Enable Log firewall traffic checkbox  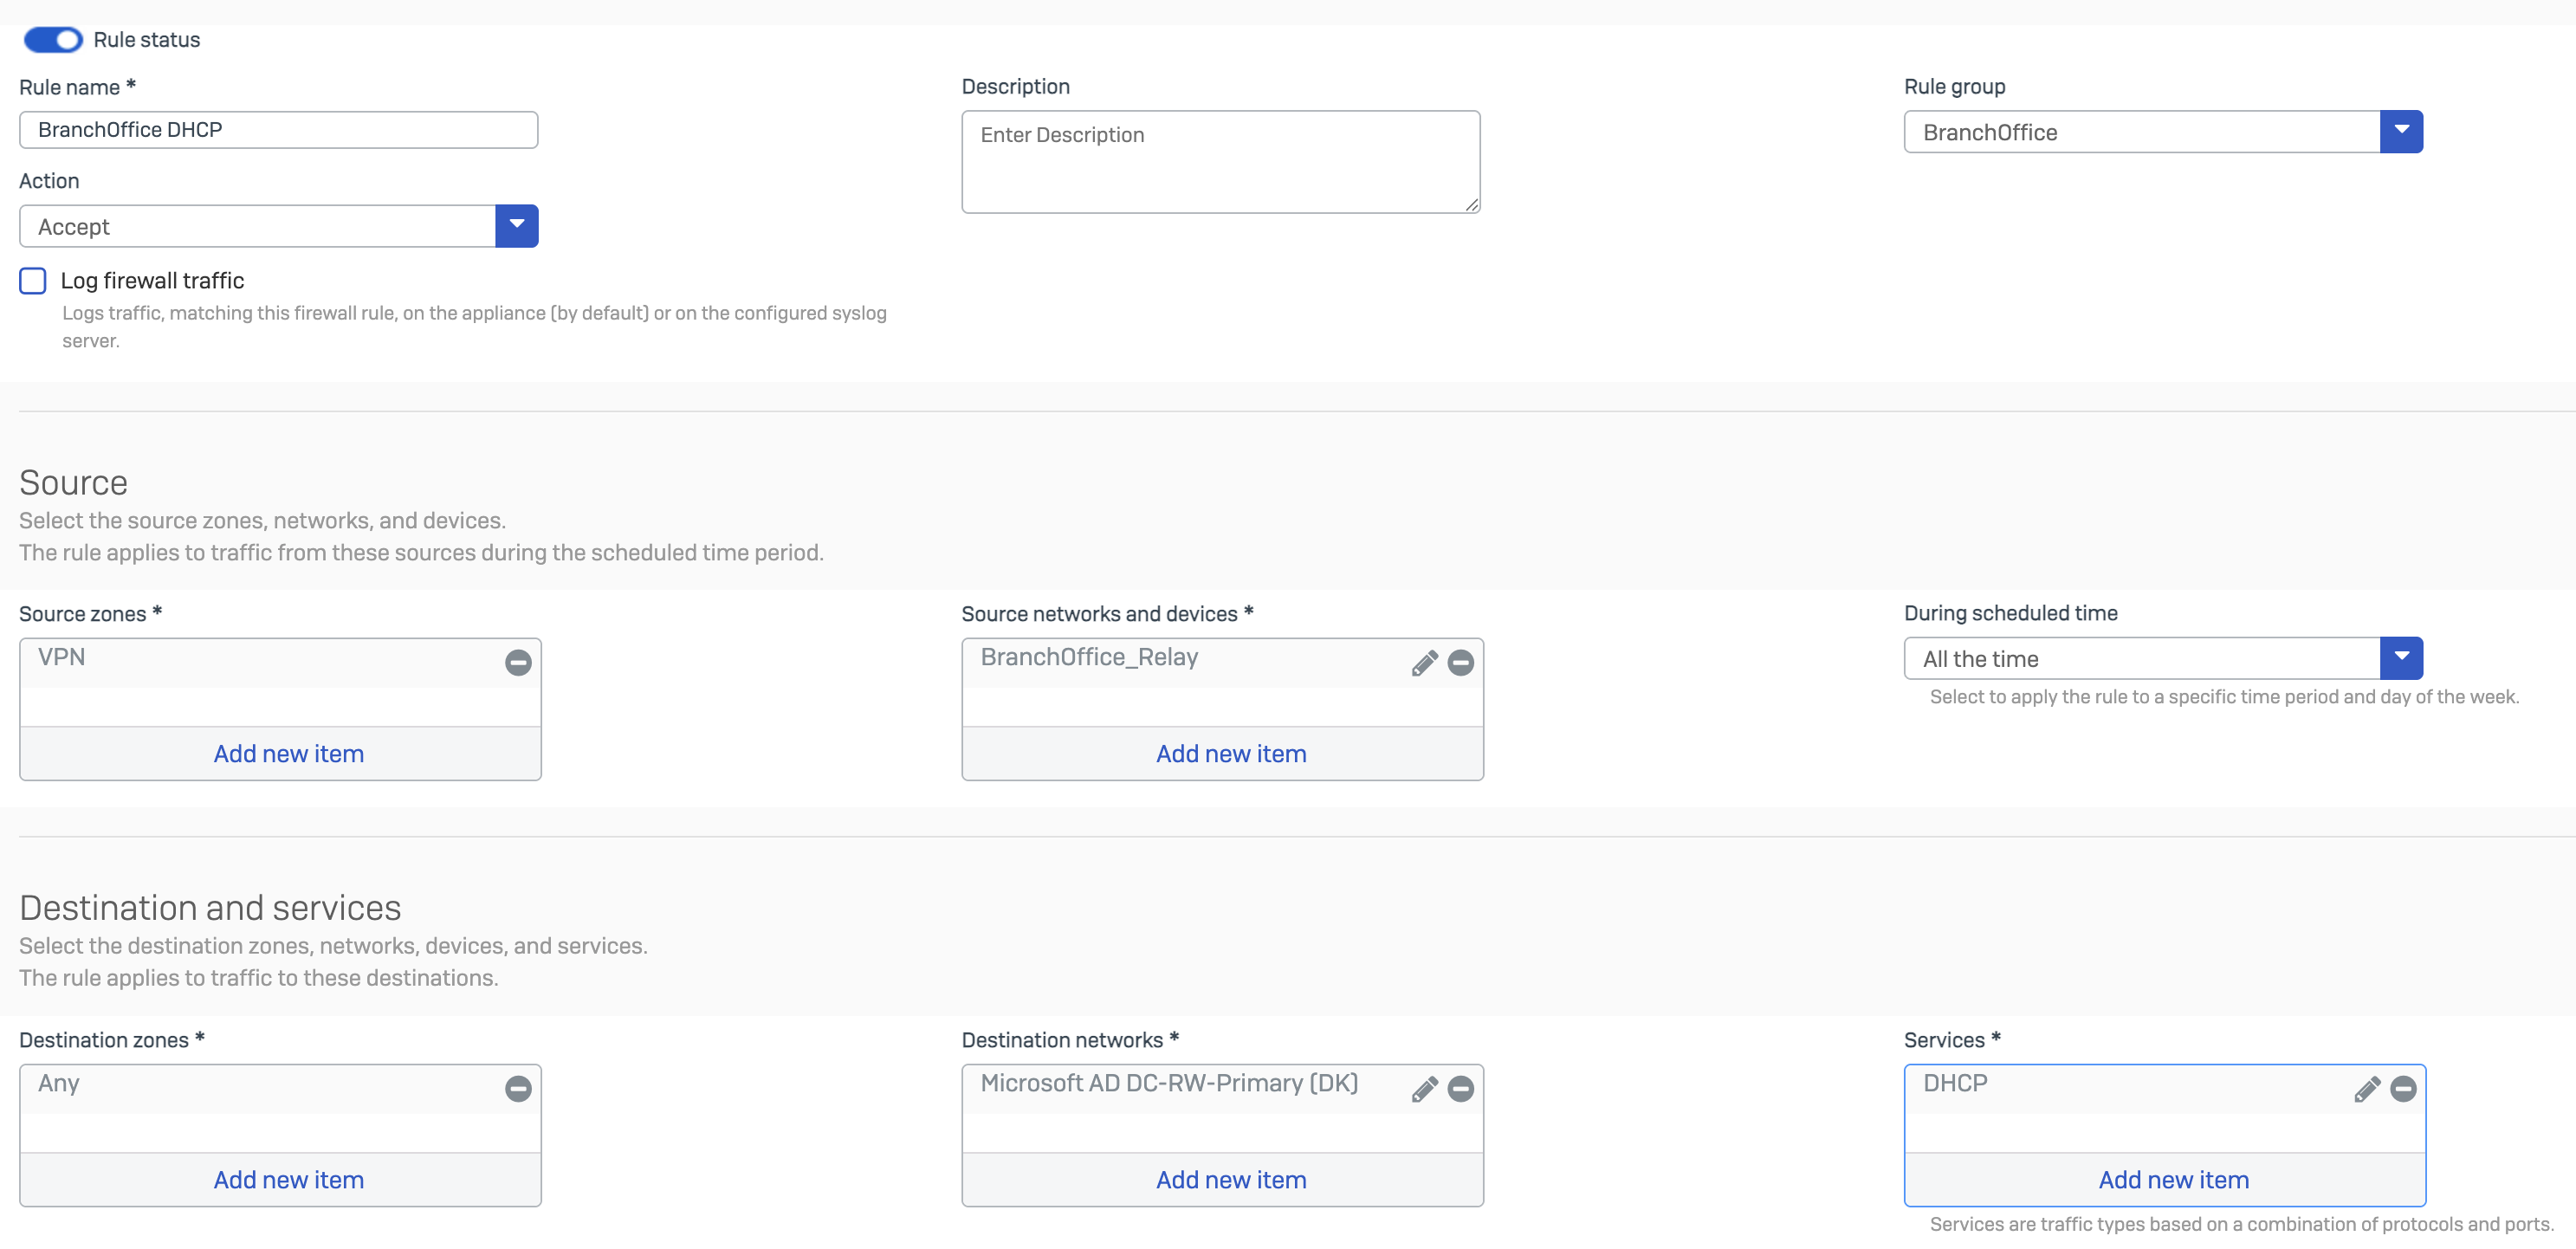(33, 281)
